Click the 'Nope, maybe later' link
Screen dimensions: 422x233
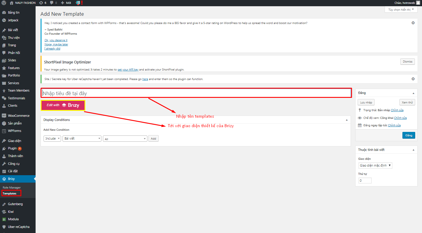[56, 44]
